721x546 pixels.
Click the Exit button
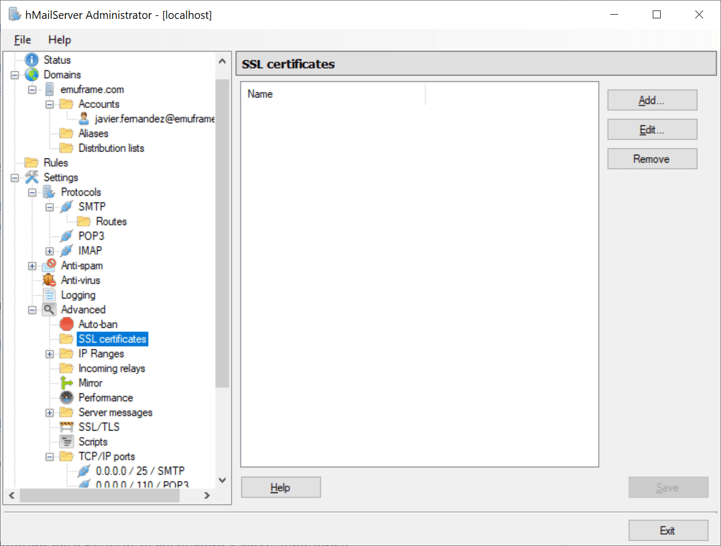point(668,530)
